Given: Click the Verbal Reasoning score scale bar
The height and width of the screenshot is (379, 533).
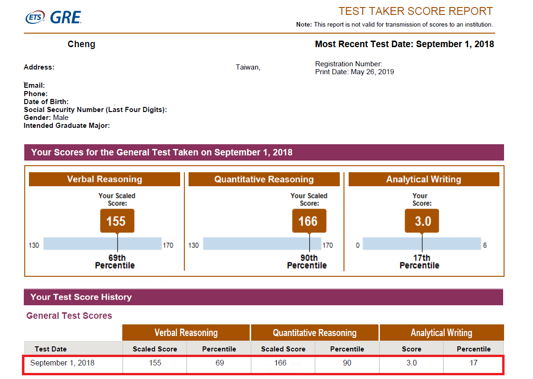Looking at the screenshot, I should pos(102,244).
